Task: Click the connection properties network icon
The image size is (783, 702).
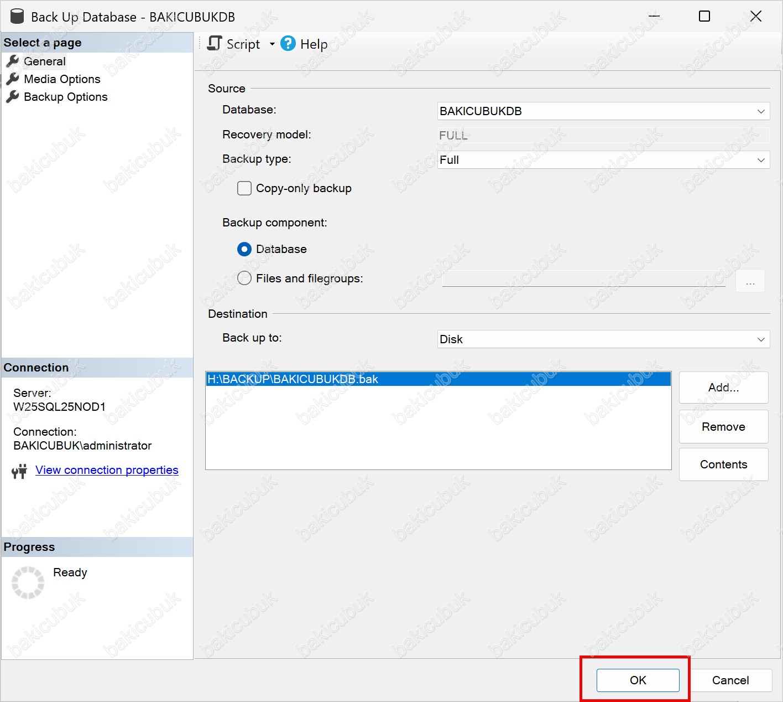Action: (19, 471)
